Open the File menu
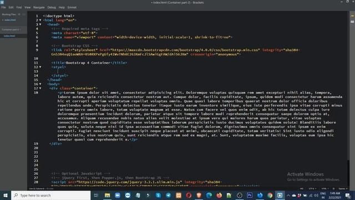355x200 pixels. [x=4, y=7]
